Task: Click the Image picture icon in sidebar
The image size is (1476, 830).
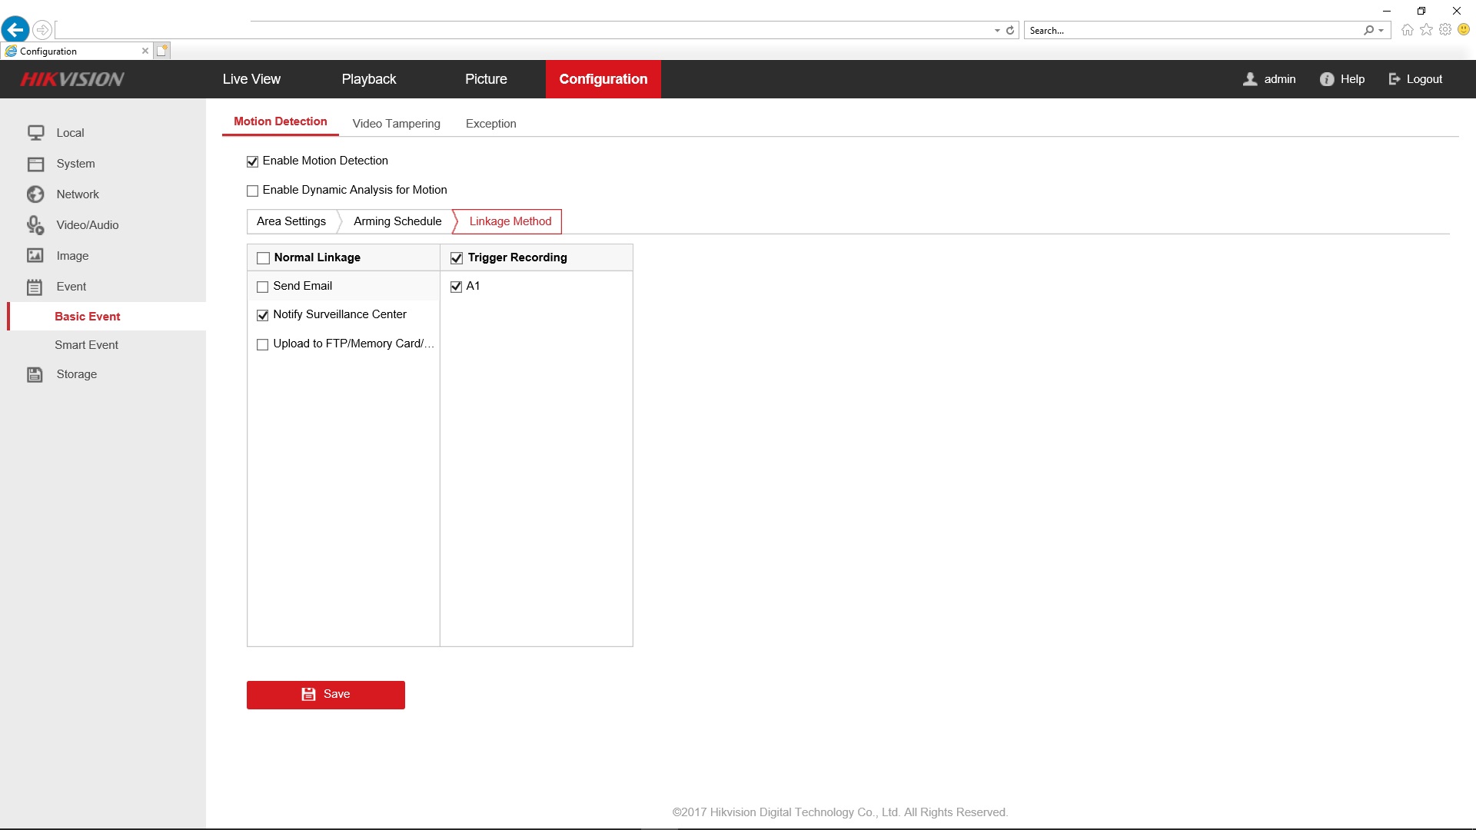Action: [x=35, y=256]
